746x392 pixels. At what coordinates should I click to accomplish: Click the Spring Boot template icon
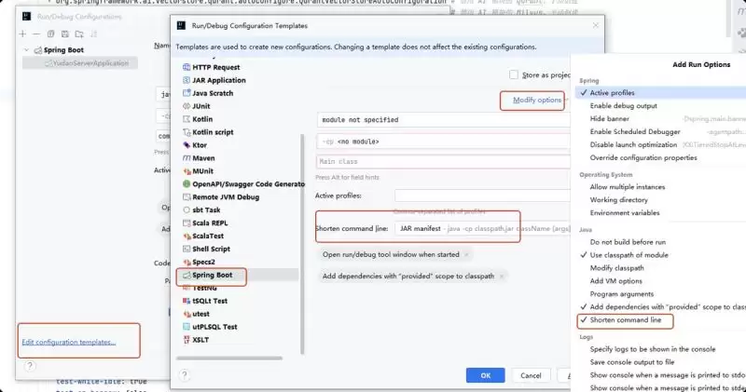186,275
